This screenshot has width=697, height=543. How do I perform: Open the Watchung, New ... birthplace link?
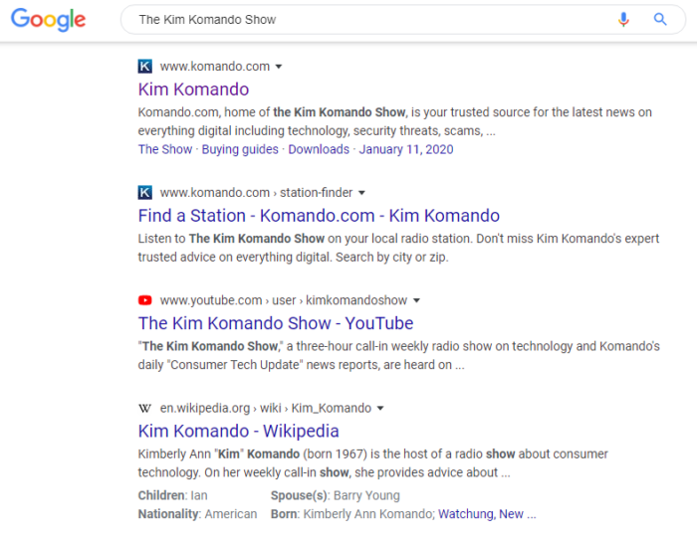pos(487,514)
